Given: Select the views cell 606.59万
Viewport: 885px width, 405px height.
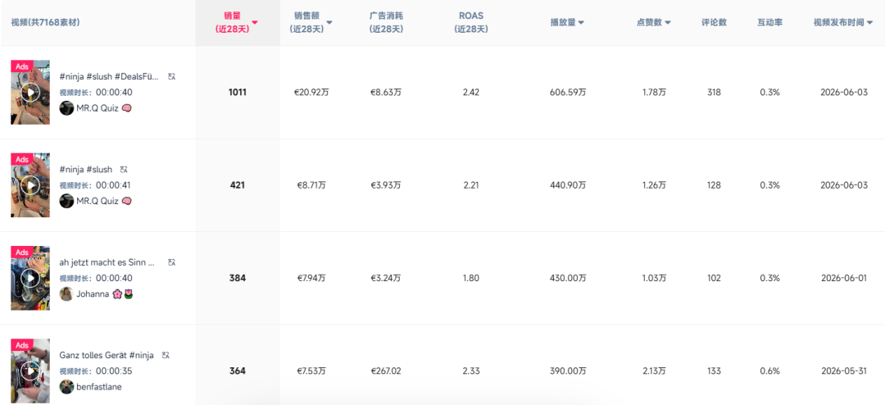Looking at the screenshot, I should (568, 92).
